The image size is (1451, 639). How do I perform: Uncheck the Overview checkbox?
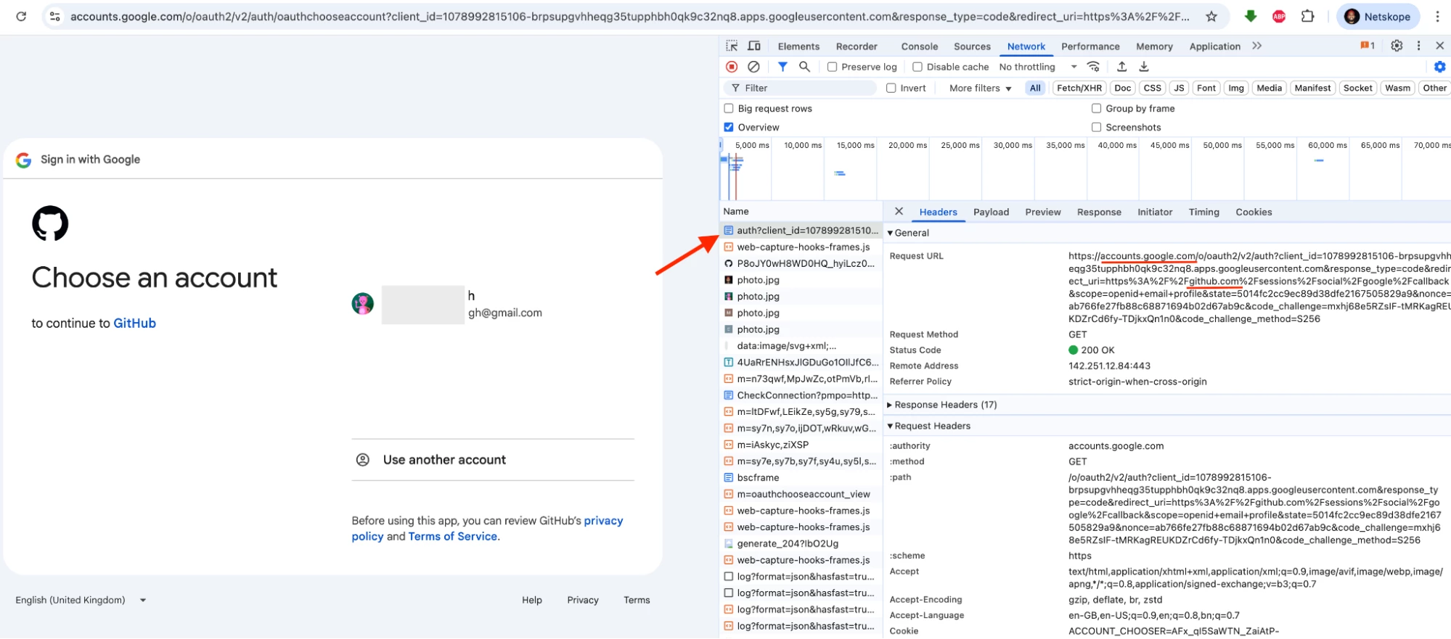click(x=729, y=127)
